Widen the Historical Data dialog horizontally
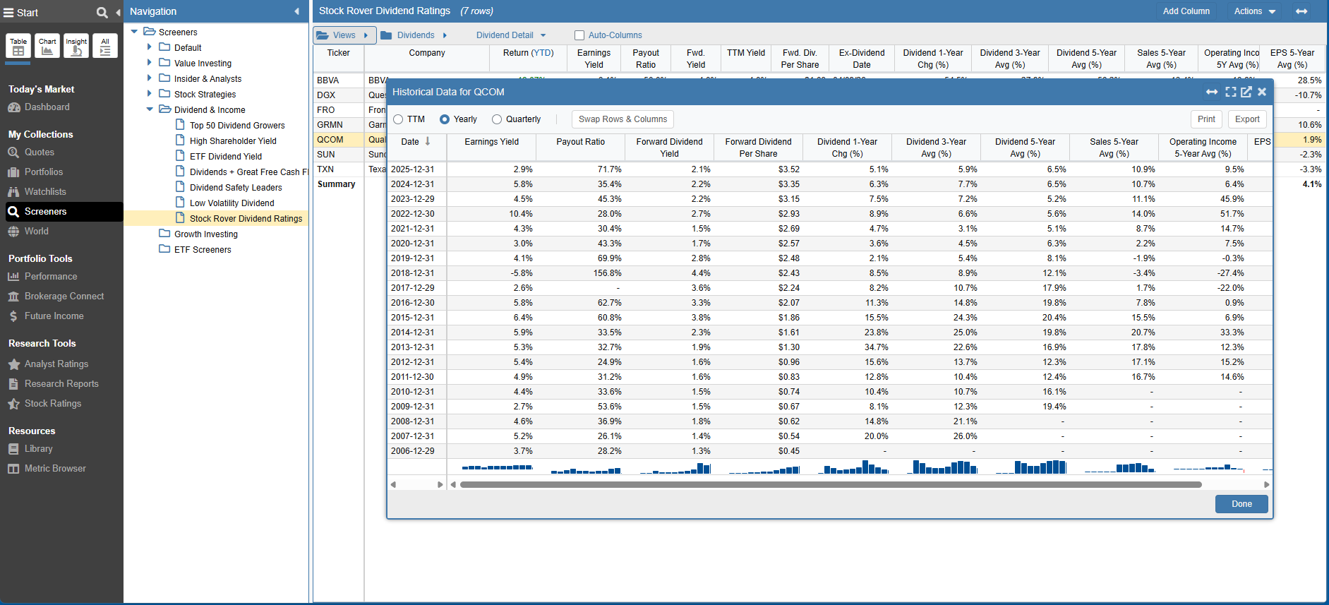The height and width of the screenshot is (605, 1329). pyautogui.click(x=1212, y=92)
